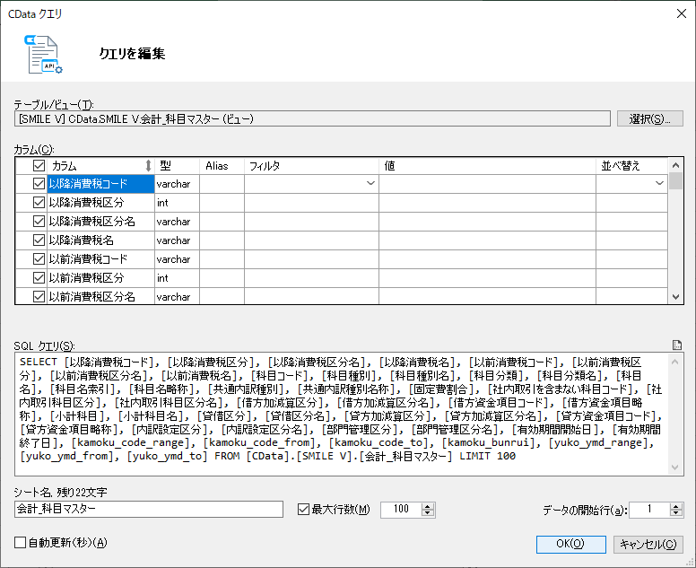Enable the 自動更新(秒) auto refresh checkbox
This screenshot has height=568, width=696.
coord(20,543)
